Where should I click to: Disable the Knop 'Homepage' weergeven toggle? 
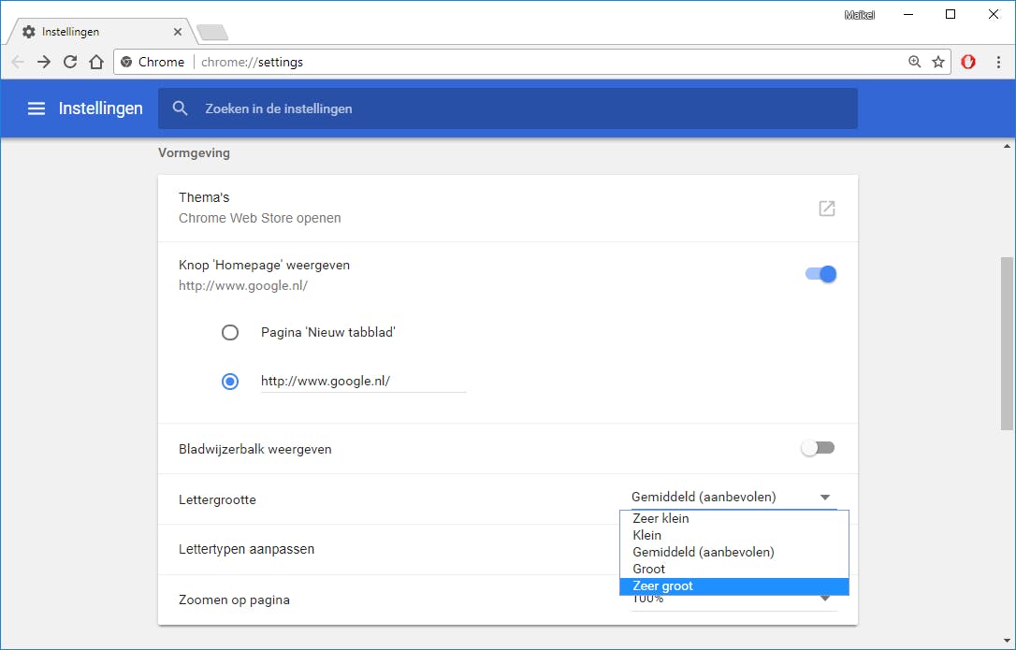click(820, 274)
